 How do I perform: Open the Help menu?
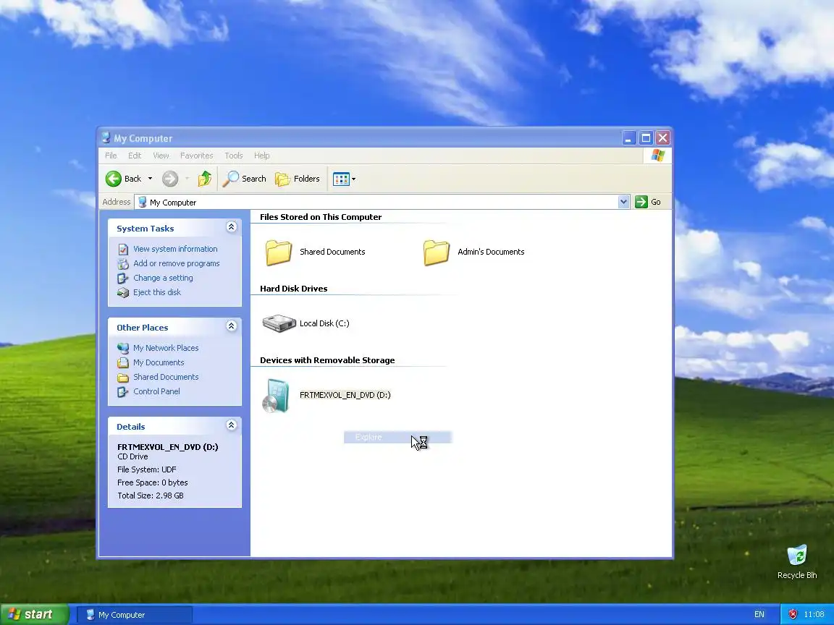point(261,156)
